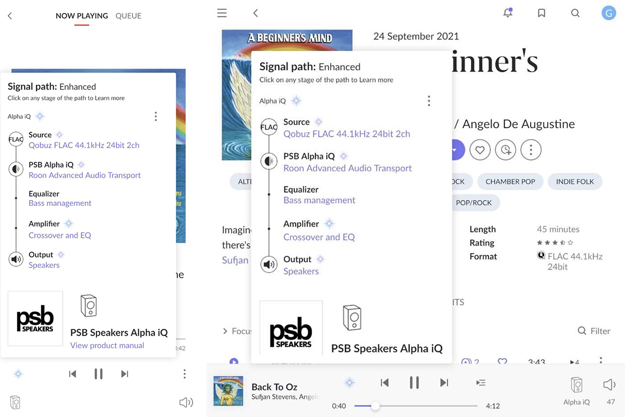Click the add to library clock-plus icon
This screenshot has height=417, width=625.
(505, 150)
